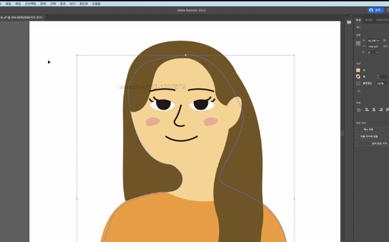Image resolution: width=389 pixels, height=242 pixels.
Task: Click the right-middle bounding box handle
Action: click(x=294, y=199)
